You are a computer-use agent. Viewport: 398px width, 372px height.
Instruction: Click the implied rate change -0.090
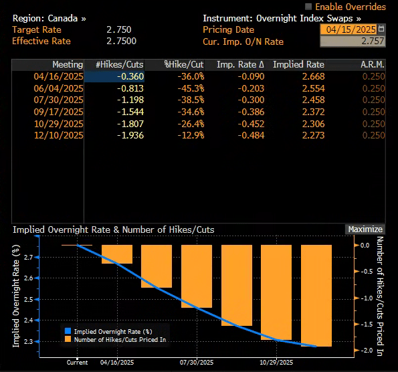click(x=251, y=77)
